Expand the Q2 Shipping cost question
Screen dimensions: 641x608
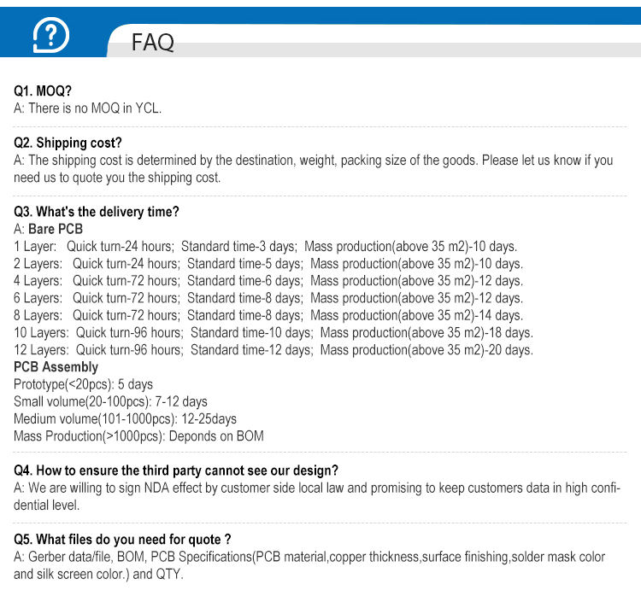(68, 143)
